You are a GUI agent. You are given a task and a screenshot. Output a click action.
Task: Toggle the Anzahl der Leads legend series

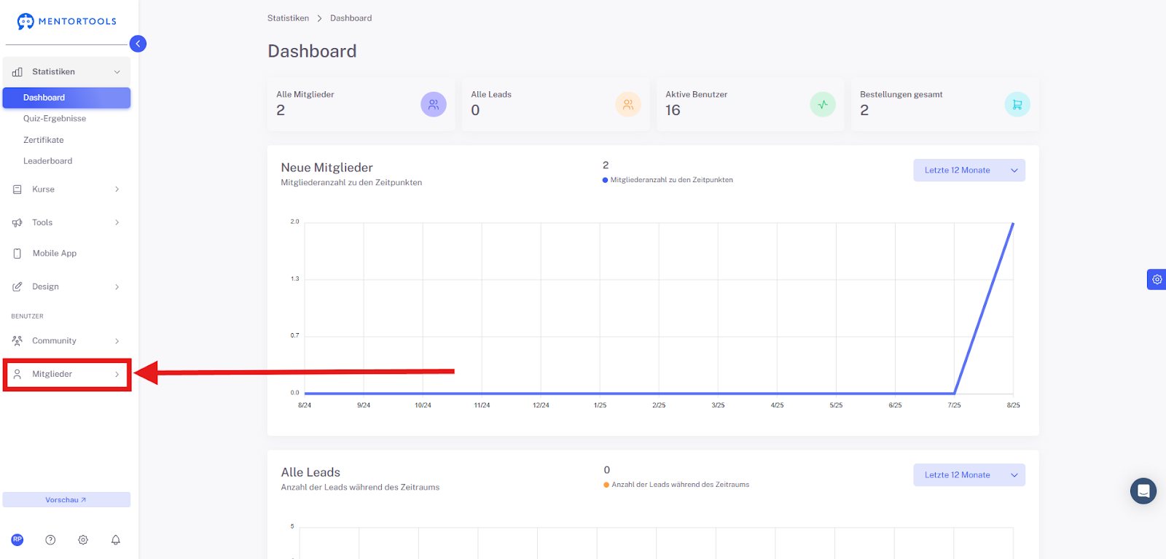pyautogui.click(x=676, y=485)
